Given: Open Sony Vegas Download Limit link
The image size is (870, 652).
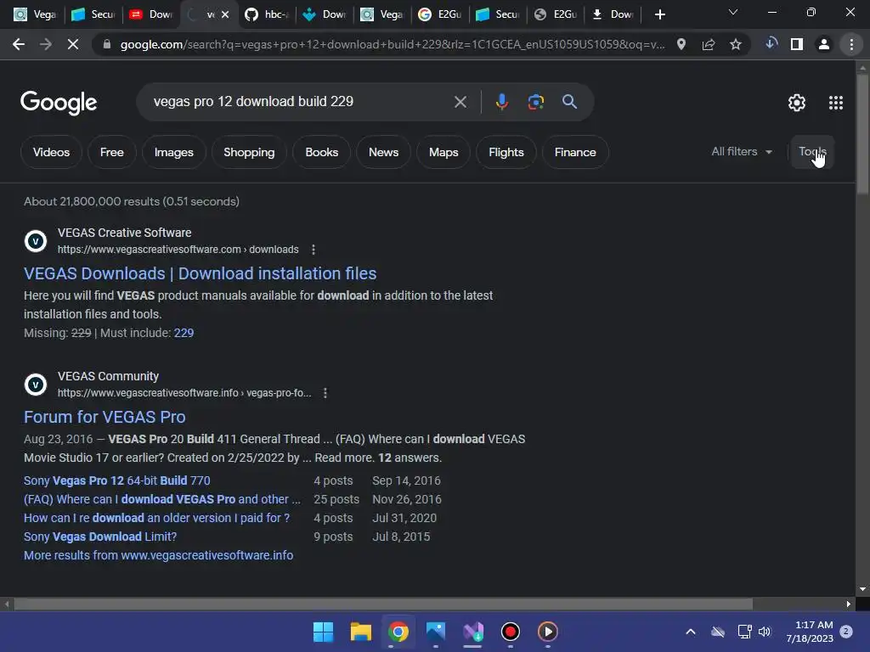Looking at the screenshot, I should 100,537.
